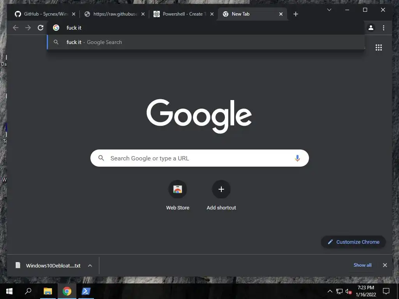Open the taskbar search
399x299 pixels.
(x=28, y=291)
